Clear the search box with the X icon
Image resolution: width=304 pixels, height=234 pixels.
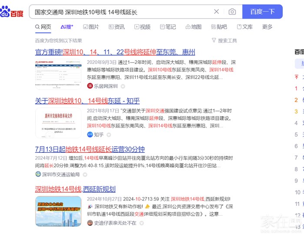[217, 12]
